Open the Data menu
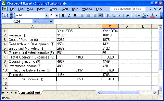 point(75,9)
